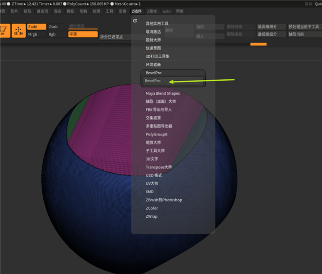Expand 环境遮蔽 ambient occlusion subpalette

pyautogui.click(x=153, y=65)
